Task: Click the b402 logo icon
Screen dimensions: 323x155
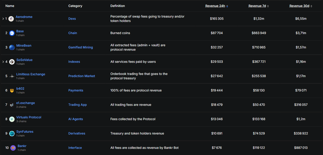Action: (x=12, y=91)
